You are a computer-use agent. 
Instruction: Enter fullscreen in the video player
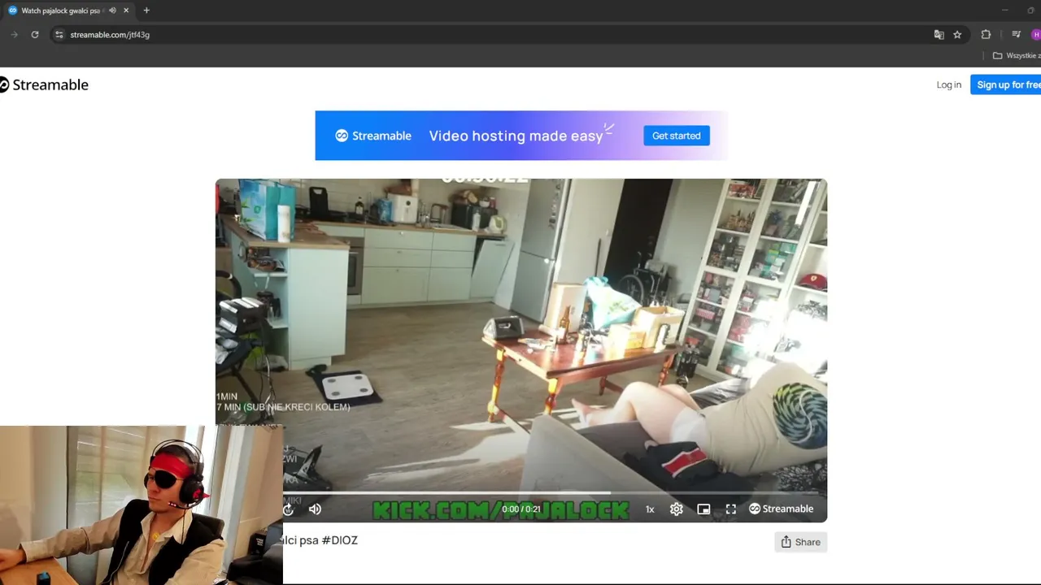(731, 509)
